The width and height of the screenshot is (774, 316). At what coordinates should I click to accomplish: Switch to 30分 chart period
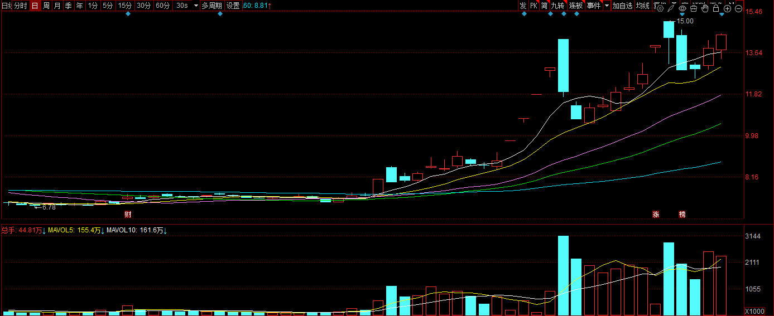point(144,6)
